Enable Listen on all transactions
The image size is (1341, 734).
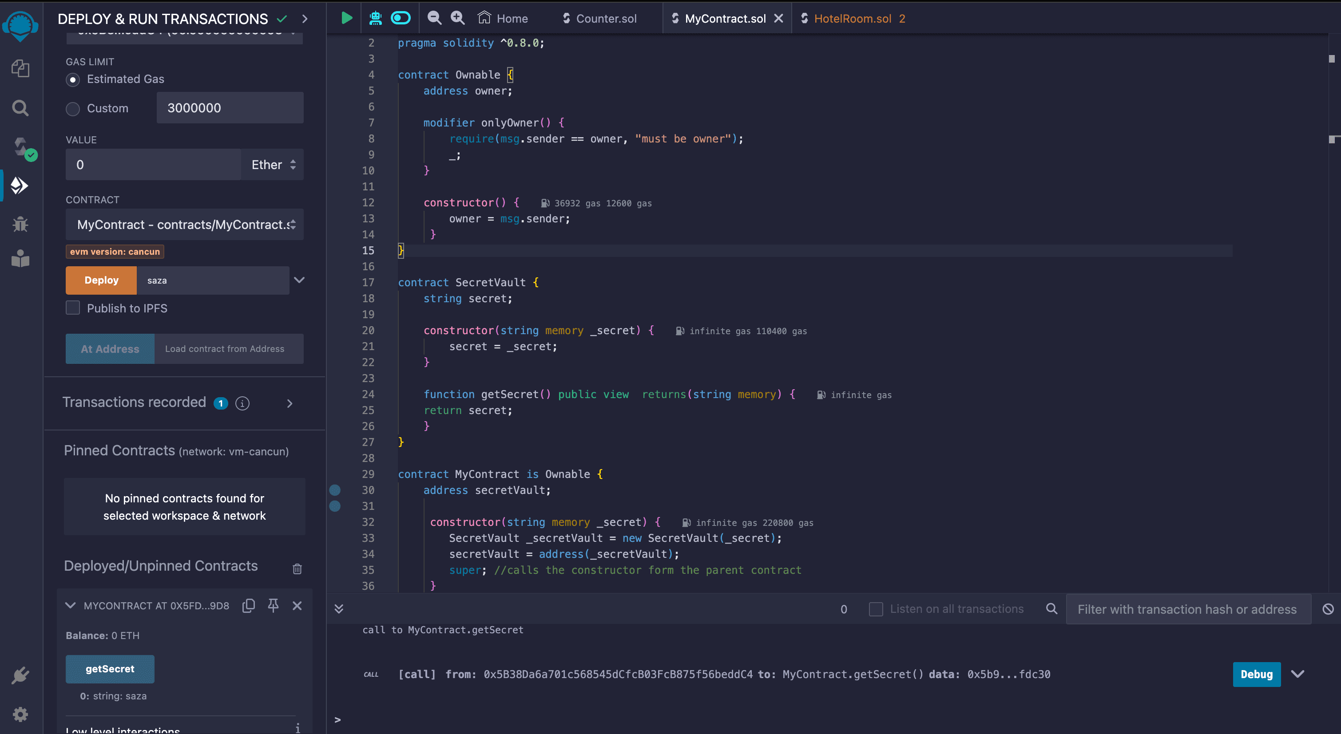coord(876,608)
